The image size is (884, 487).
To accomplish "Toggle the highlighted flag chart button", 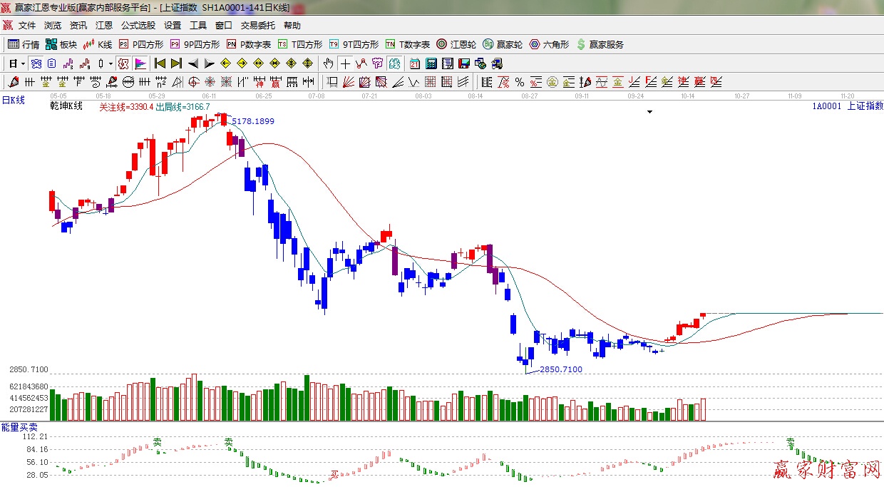I will 140,63.
